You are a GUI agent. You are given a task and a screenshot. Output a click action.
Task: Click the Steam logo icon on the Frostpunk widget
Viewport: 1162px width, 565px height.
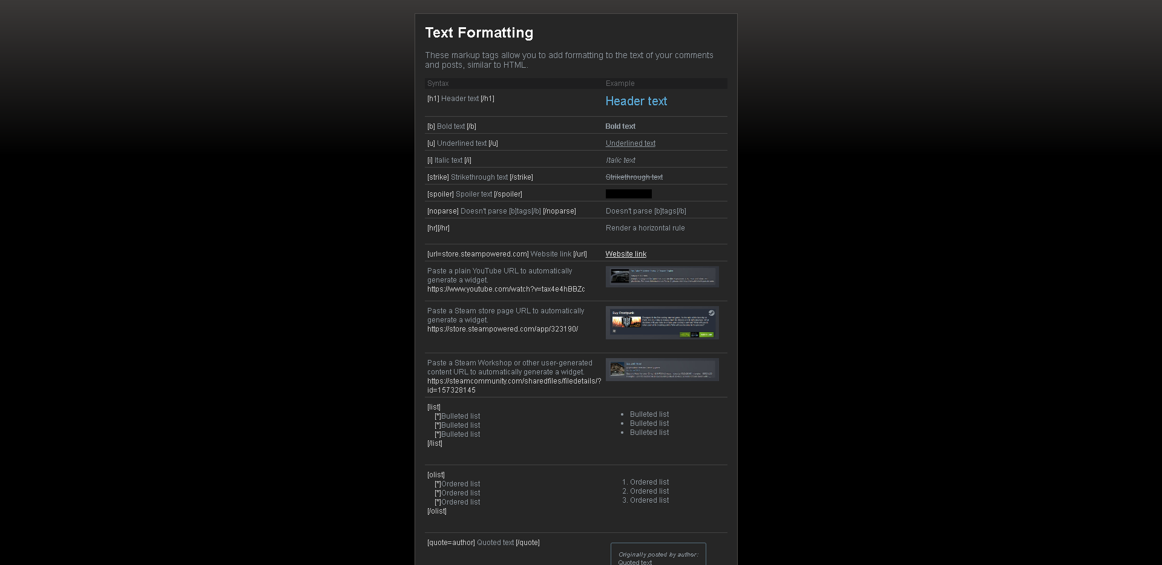tap(712, 313)
